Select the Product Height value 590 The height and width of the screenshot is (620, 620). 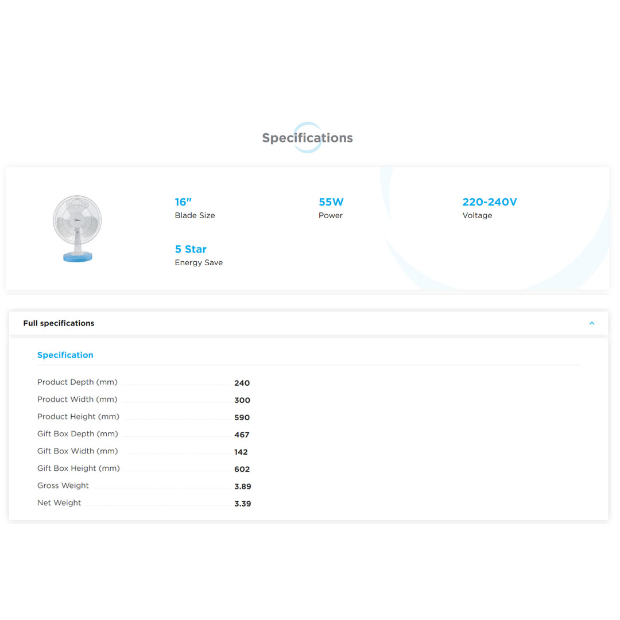coord(242,417)
